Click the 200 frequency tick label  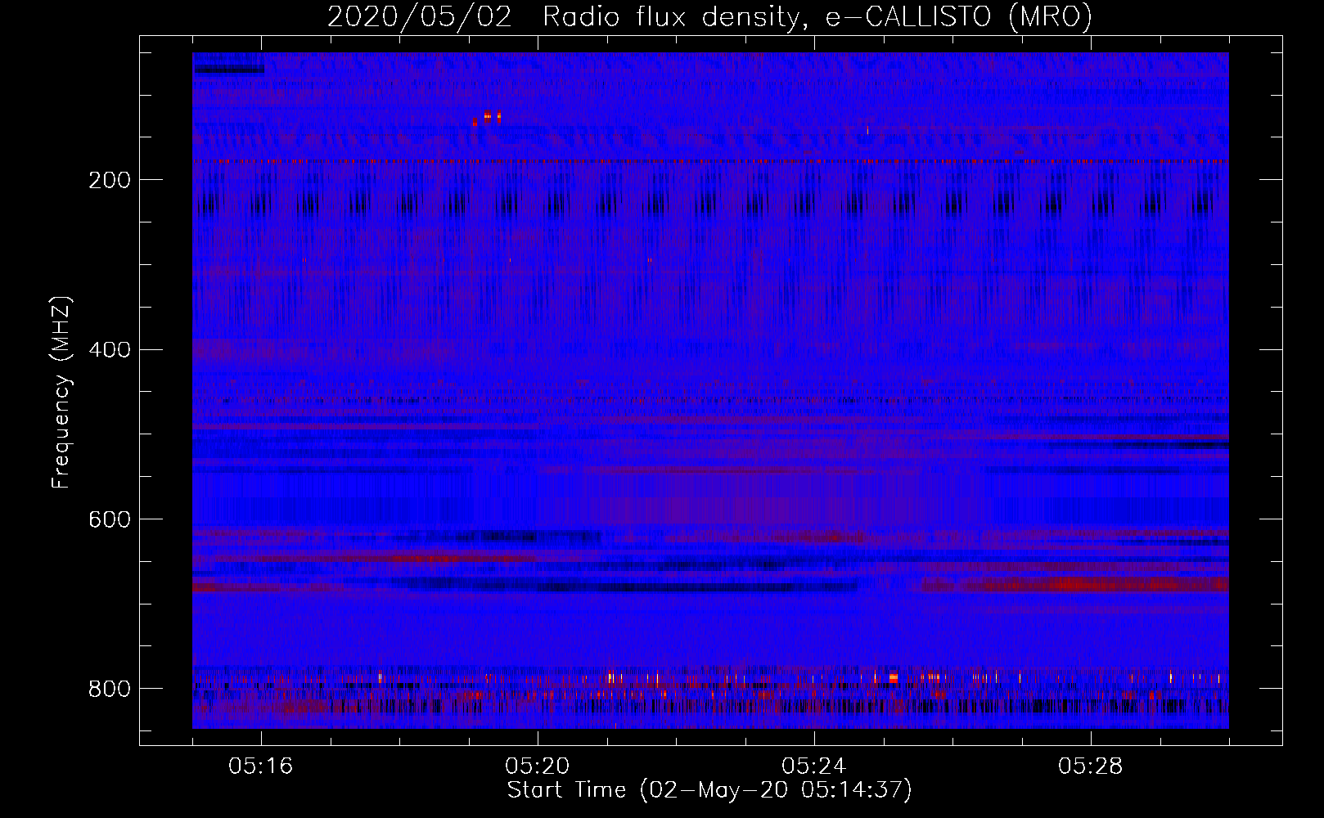(109, 180)
